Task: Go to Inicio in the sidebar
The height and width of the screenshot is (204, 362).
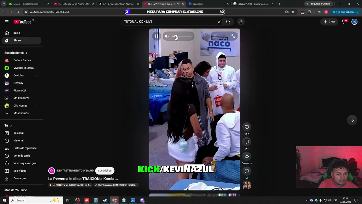Action: pyautogui.click(x=21, y=33)
